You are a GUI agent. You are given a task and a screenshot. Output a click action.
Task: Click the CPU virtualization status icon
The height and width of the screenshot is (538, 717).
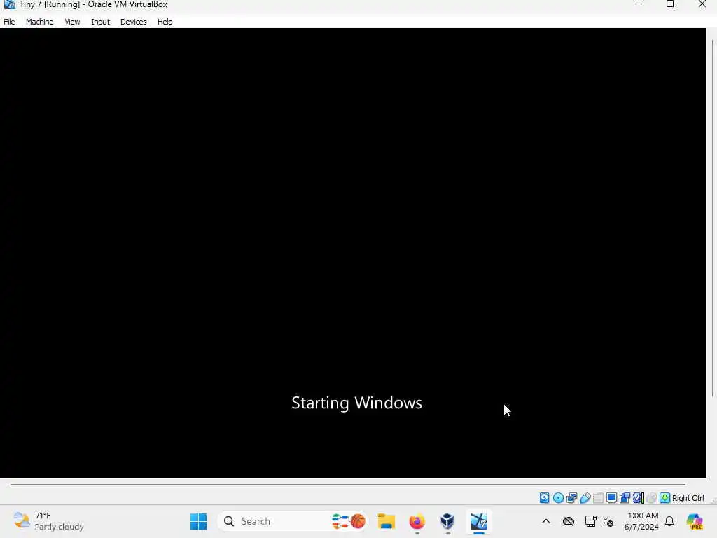(639, 498)
